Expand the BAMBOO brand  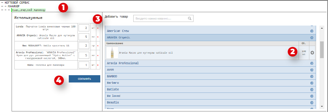pyautogui.click(x=312, y=76)
